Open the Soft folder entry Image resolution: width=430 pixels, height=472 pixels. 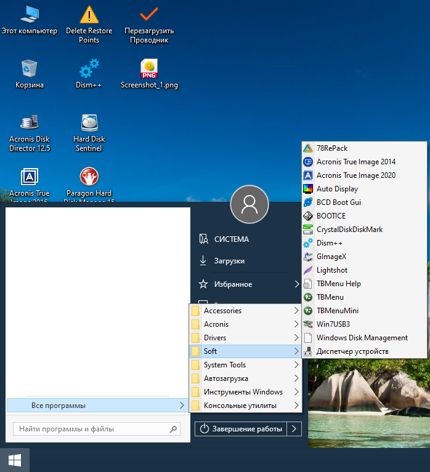[x=245, y=351]
